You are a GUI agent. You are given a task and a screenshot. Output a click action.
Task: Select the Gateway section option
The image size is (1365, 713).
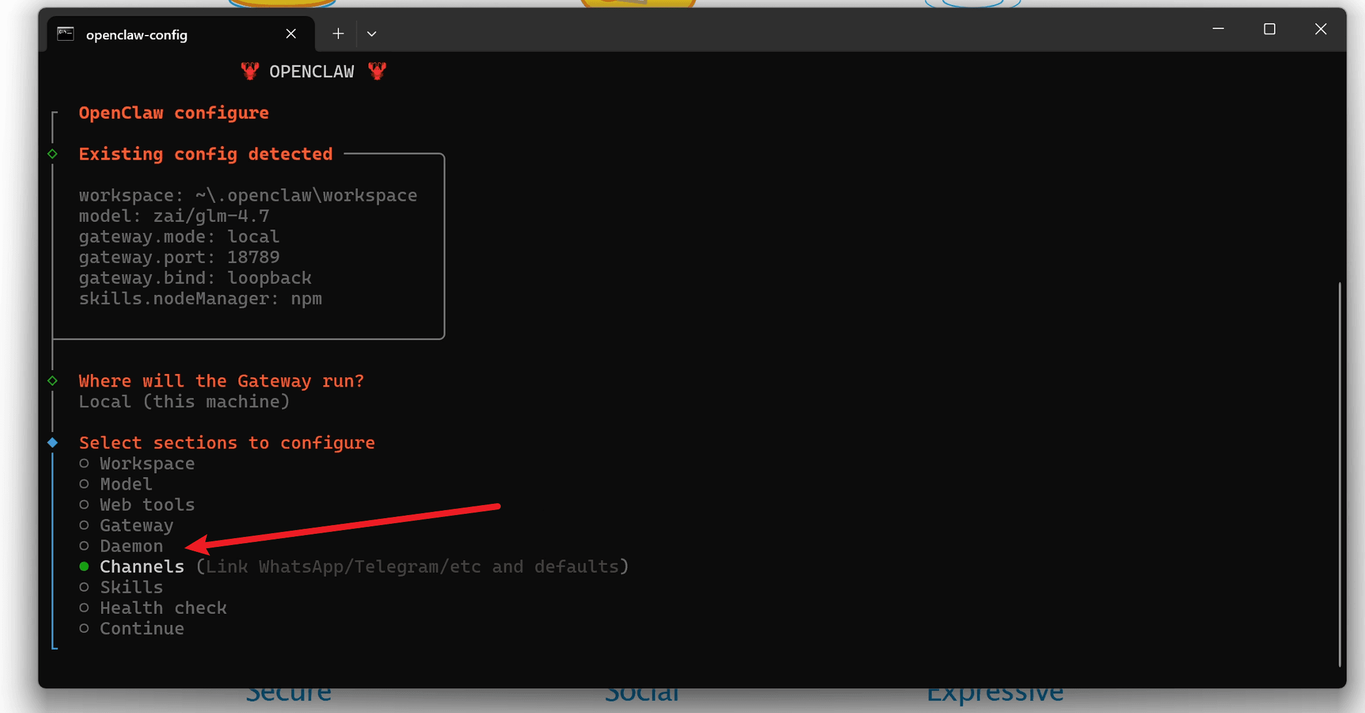136,525
